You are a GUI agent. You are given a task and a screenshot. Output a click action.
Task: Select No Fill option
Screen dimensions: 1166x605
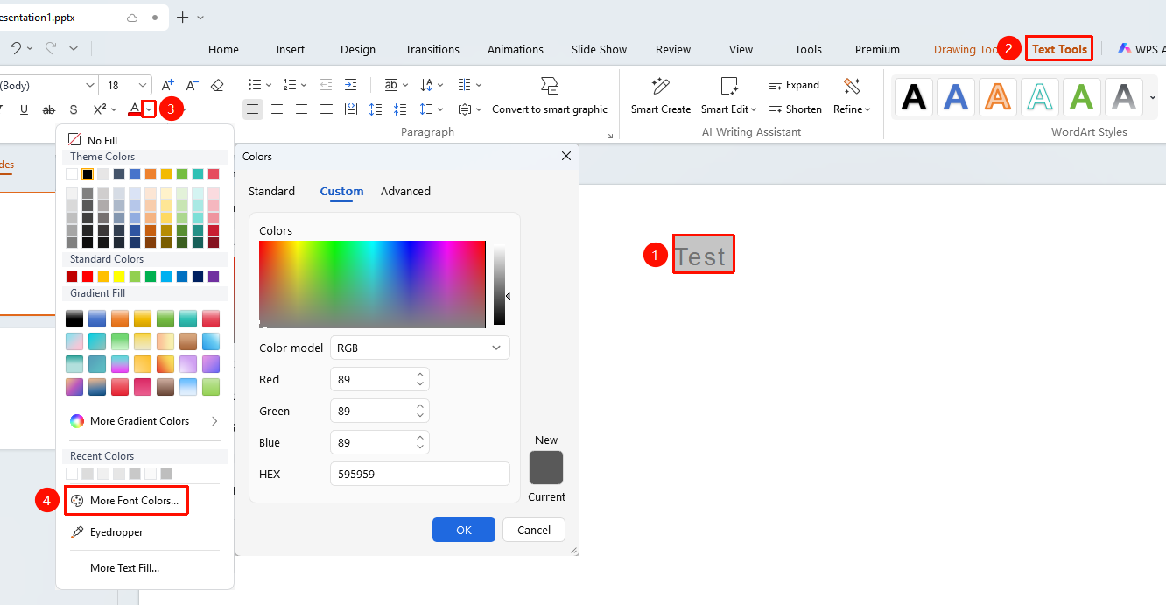click(93, 140)
